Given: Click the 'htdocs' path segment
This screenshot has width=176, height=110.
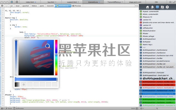Looking at the screenshot, I should pos(34,6).
